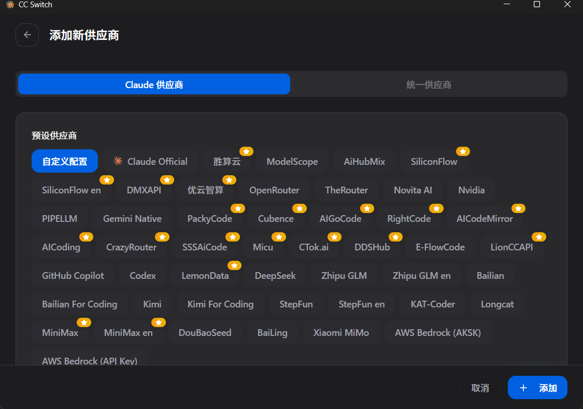Click the star badge on CTok.ai
This screenshot has height=409, width=583.
pos(334,237)
